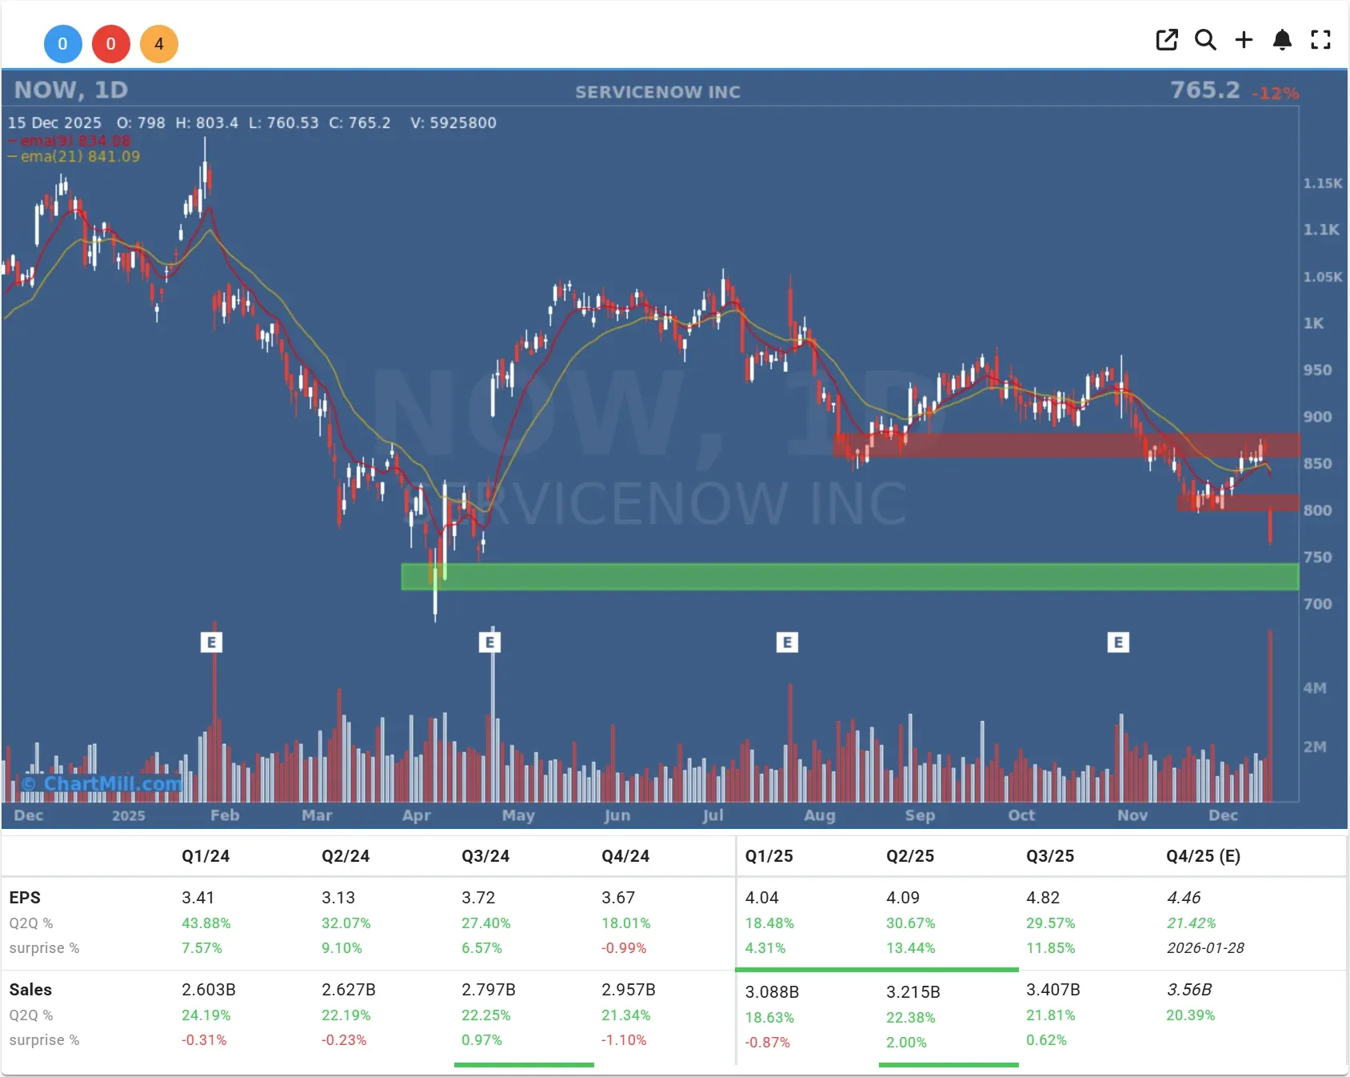Enter fullscreen chart mode

pyautogui.click(x=1320, y=40)
